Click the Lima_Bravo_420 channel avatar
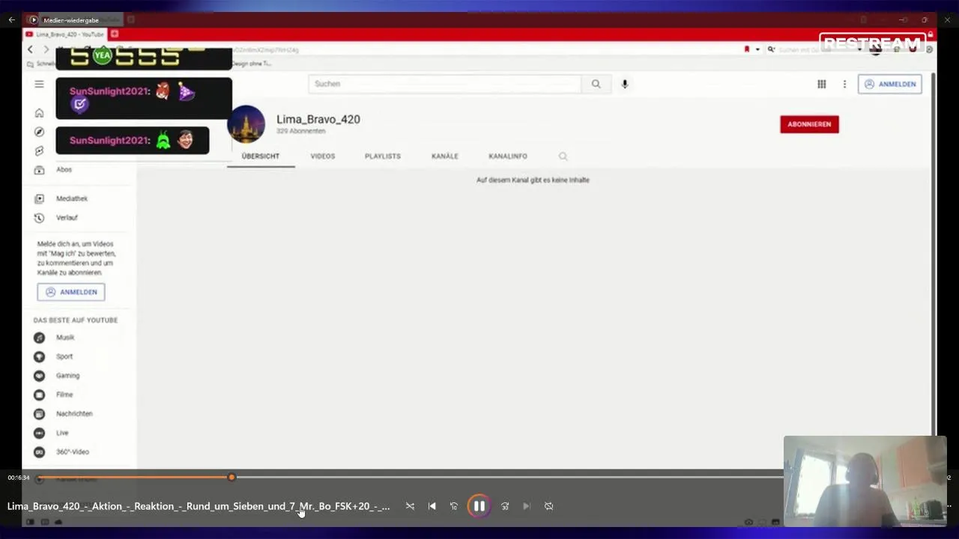Screen dimensions: 959x539 (x=246, y=124)
